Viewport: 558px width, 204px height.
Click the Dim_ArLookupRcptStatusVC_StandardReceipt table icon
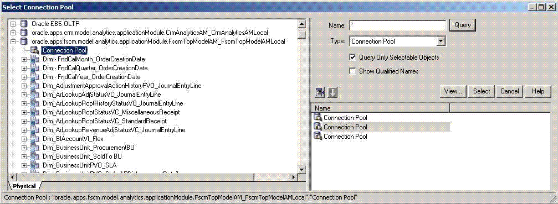[35, 121]
